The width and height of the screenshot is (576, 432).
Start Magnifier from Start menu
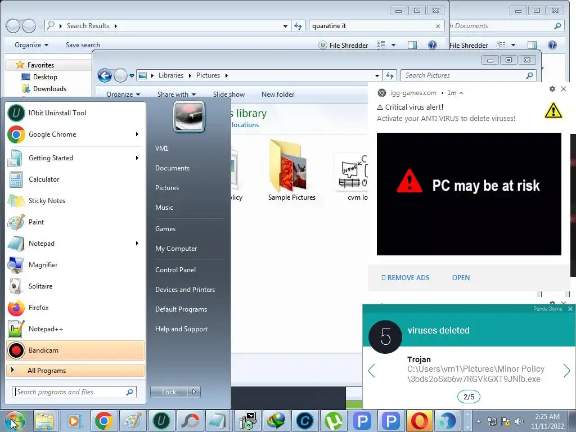(75, 265)
